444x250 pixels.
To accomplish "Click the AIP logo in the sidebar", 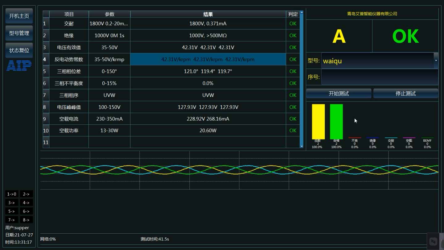I will tap(19, 65).
